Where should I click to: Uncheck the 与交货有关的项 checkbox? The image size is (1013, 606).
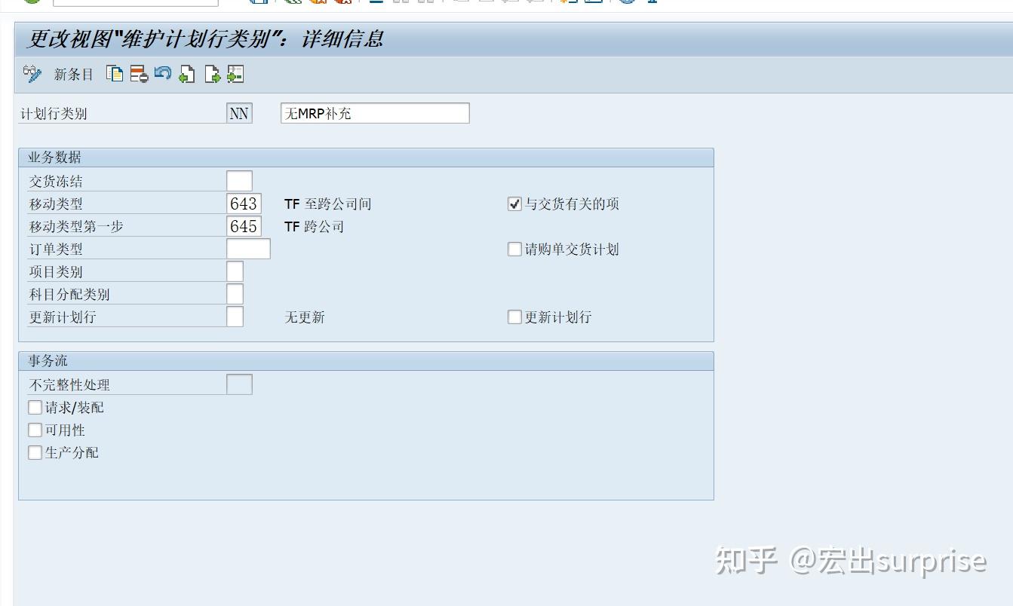click(x=514, y=203)
